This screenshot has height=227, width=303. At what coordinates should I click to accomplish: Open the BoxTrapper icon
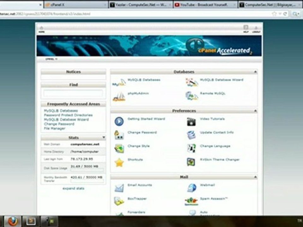click(119, 201)
